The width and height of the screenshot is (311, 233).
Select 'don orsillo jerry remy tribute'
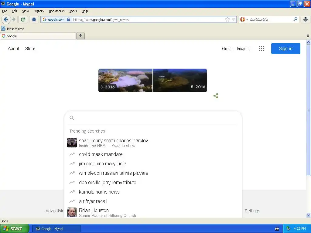point(153,182)
